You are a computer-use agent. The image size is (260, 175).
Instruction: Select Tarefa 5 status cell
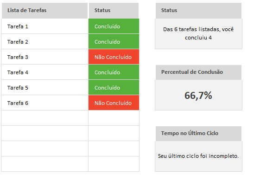click(x=114, y=87)
